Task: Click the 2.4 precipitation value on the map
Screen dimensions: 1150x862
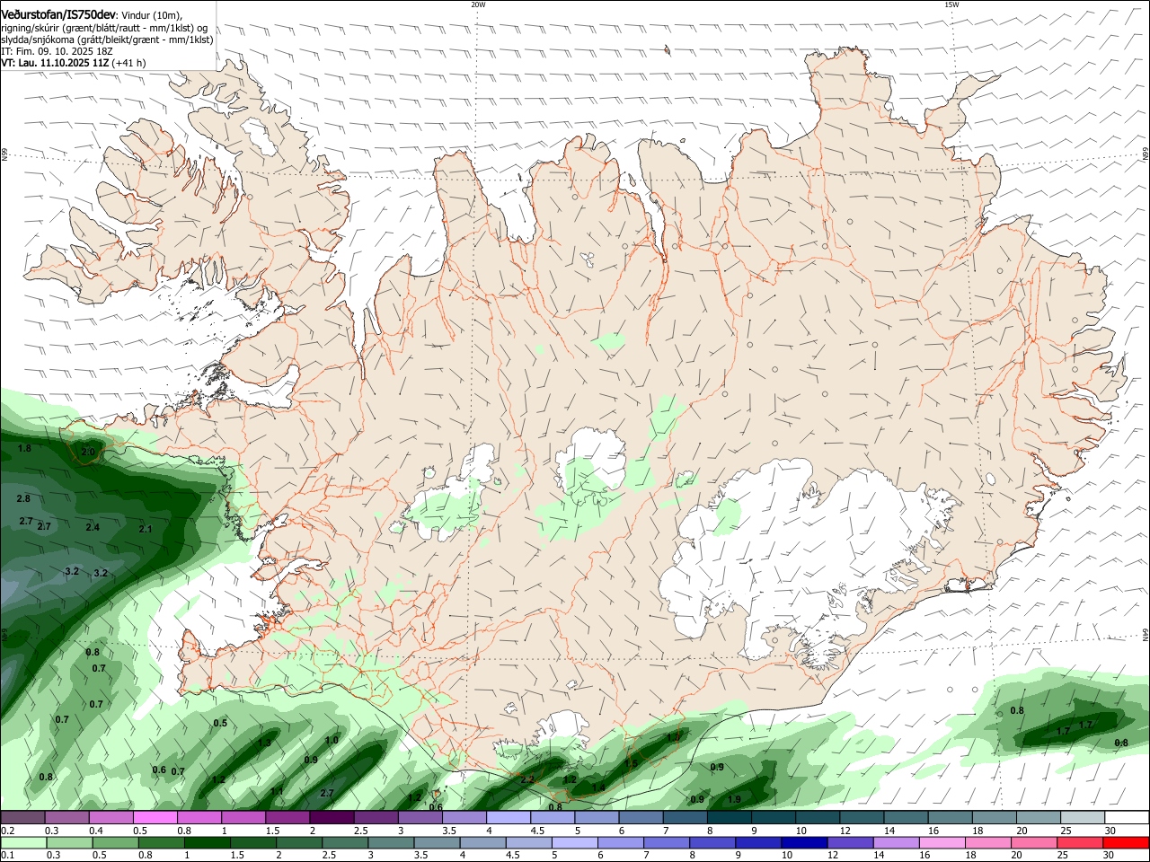Action: point(93,527)
